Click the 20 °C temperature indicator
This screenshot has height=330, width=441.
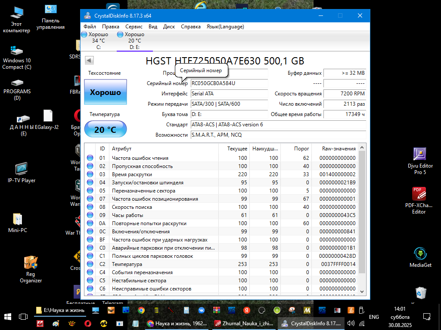tap(106, 129)
